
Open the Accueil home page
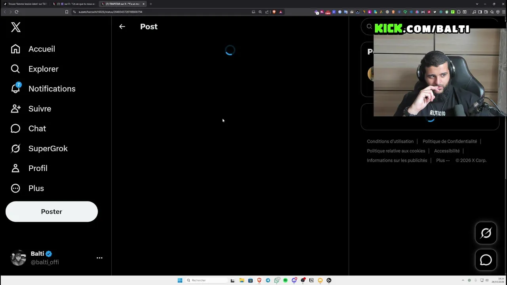tap(33, 49)
